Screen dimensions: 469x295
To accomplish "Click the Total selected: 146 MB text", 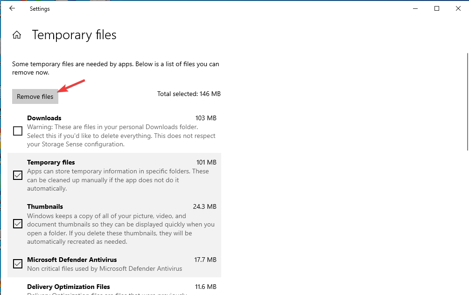I will click(189, 94).
